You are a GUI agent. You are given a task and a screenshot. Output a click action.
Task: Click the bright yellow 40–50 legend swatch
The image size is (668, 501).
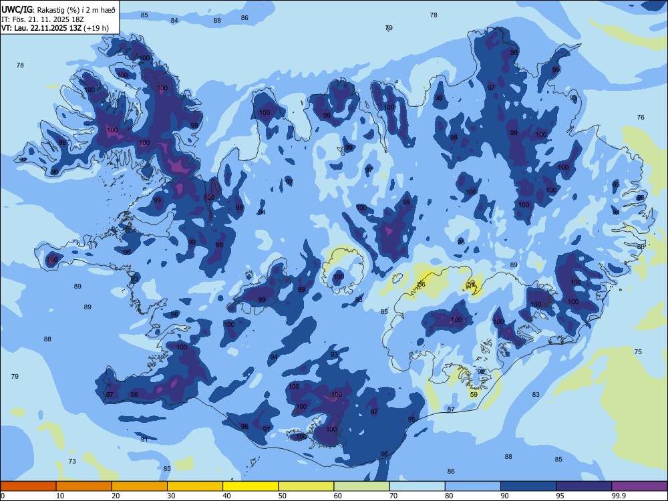tap(251, 486)
